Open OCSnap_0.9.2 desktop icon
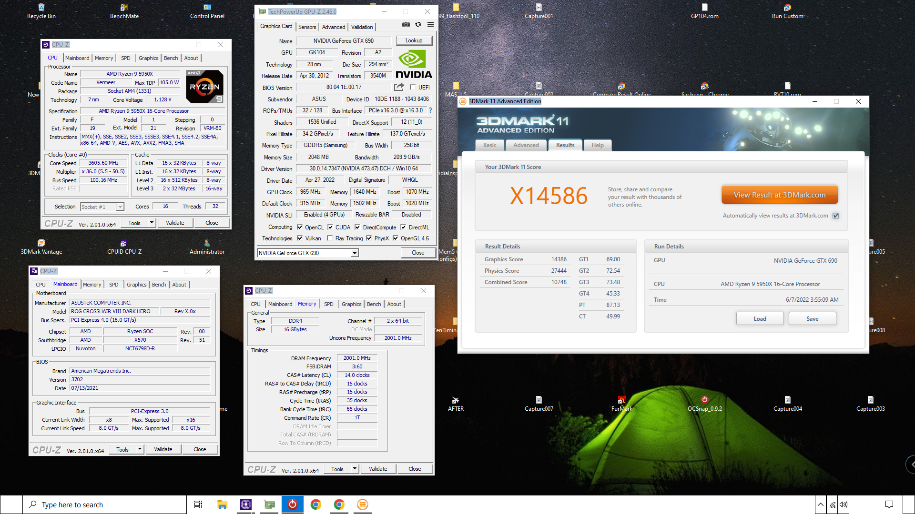915x514 pixels. (705, 404)
